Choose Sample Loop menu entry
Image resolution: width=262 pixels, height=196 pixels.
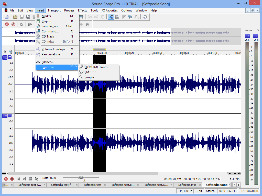click(57, 26)
